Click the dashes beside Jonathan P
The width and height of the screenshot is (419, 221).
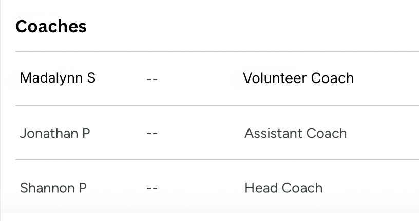(x=151, y=134)
